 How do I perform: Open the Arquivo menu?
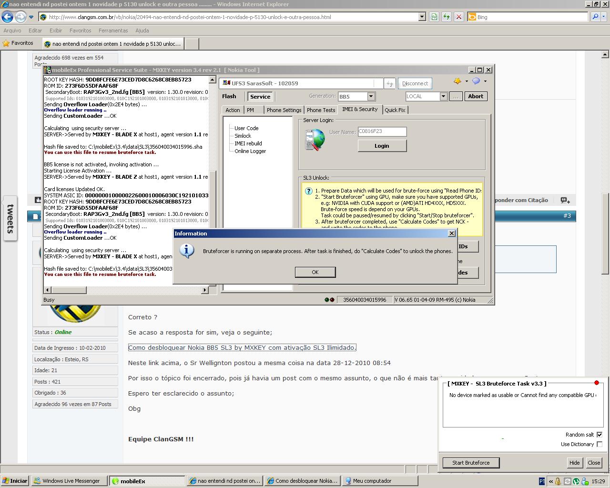pos(12,30)
